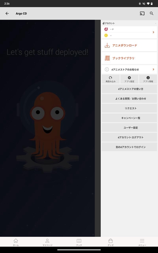Screen dimensions: 158x253
Task: Open リクエスト menu entry
Action: [129, 108]
